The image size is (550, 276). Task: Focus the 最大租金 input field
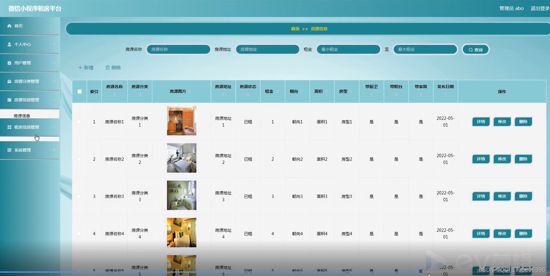click(x=425, y=49)
